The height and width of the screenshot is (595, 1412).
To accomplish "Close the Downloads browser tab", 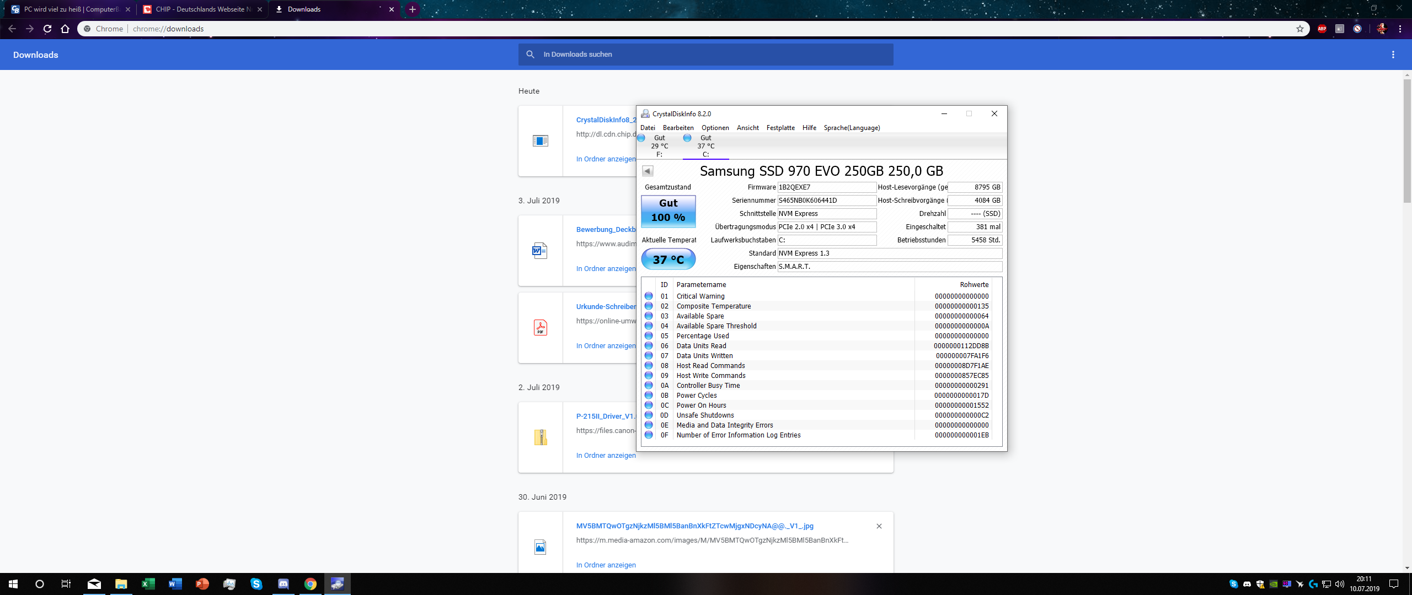I will (x=392, y=9).
